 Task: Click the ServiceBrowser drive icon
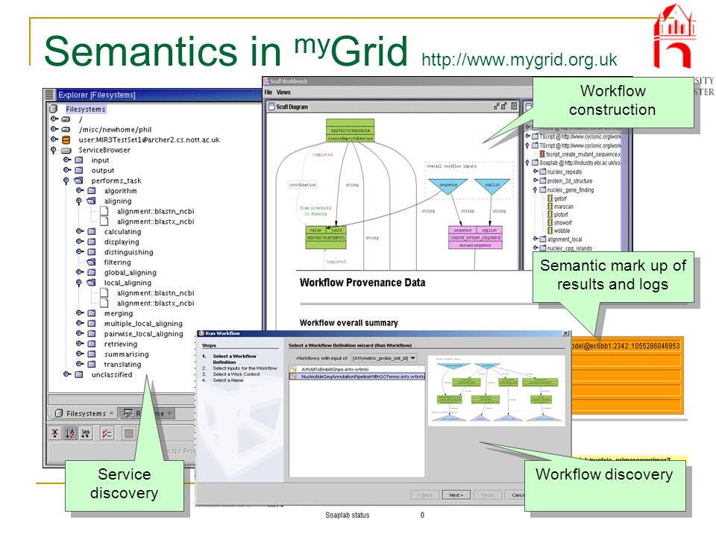[66, 150]
